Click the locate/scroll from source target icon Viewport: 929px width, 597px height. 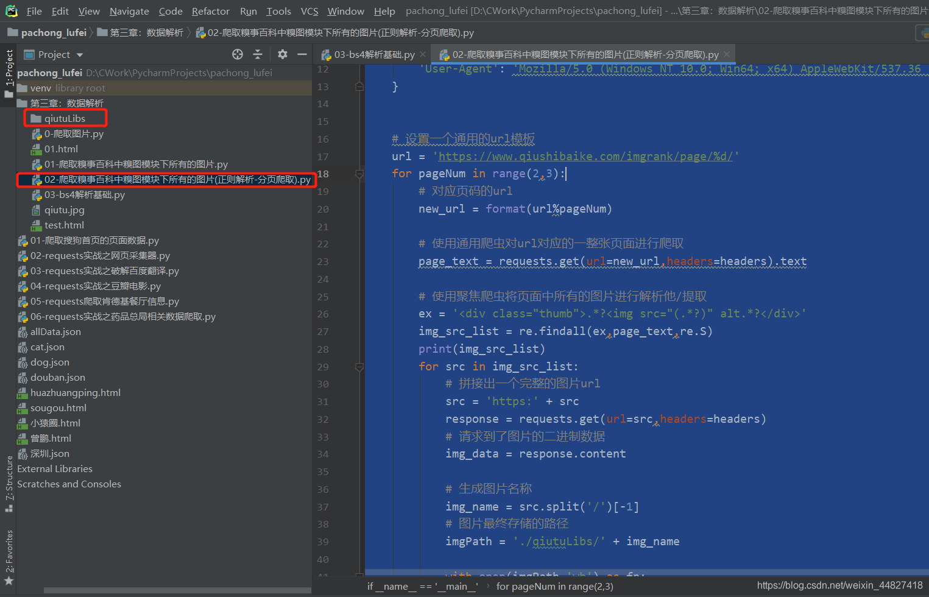[x=238, y=55]
